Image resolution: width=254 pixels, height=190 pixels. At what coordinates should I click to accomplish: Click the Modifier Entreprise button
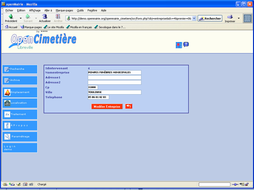[x=107, y=107]
